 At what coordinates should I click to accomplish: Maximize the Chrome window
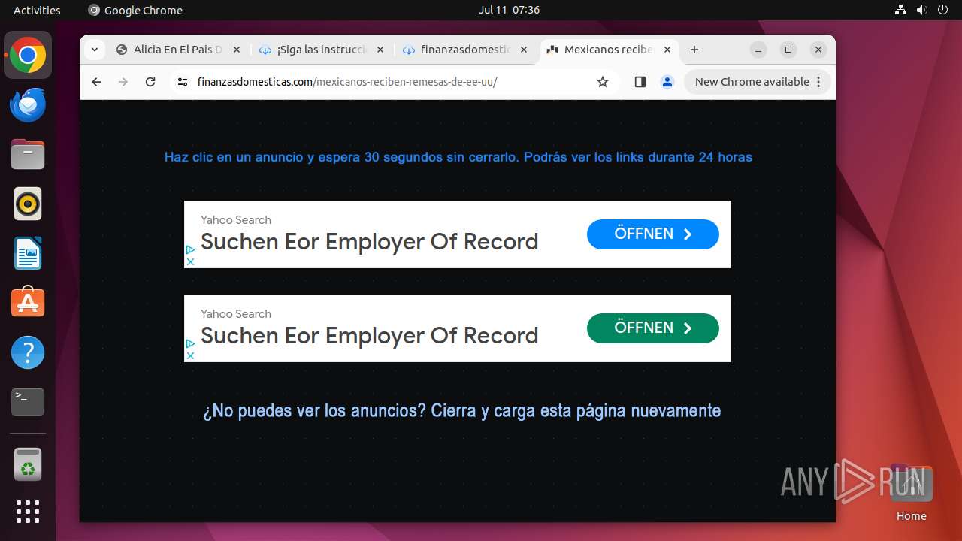click(788, 50)
